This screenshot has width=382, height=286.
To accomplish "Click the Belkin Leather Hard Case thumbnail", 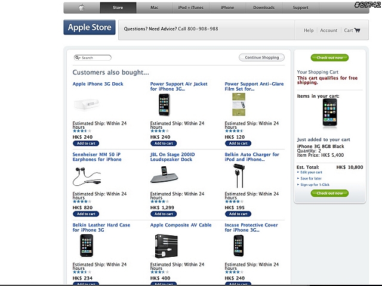I will tap(87, 245).
